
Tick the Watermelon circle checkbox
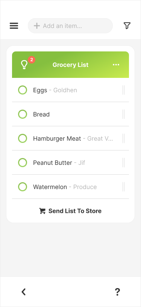23,187
